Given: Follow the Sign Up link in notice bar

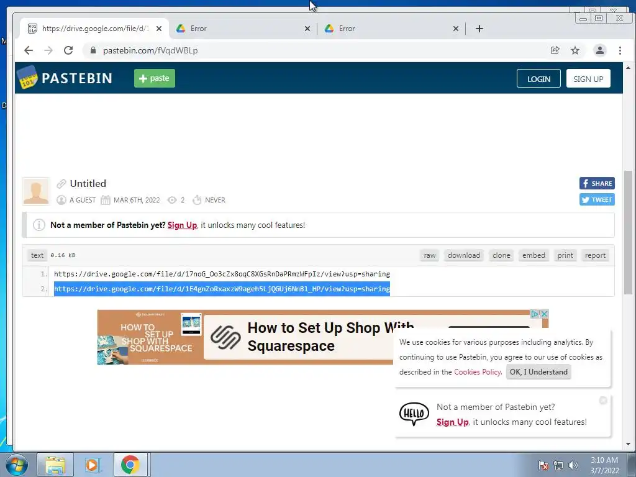Looking at the screenshot, I should [x=182, y=225].
